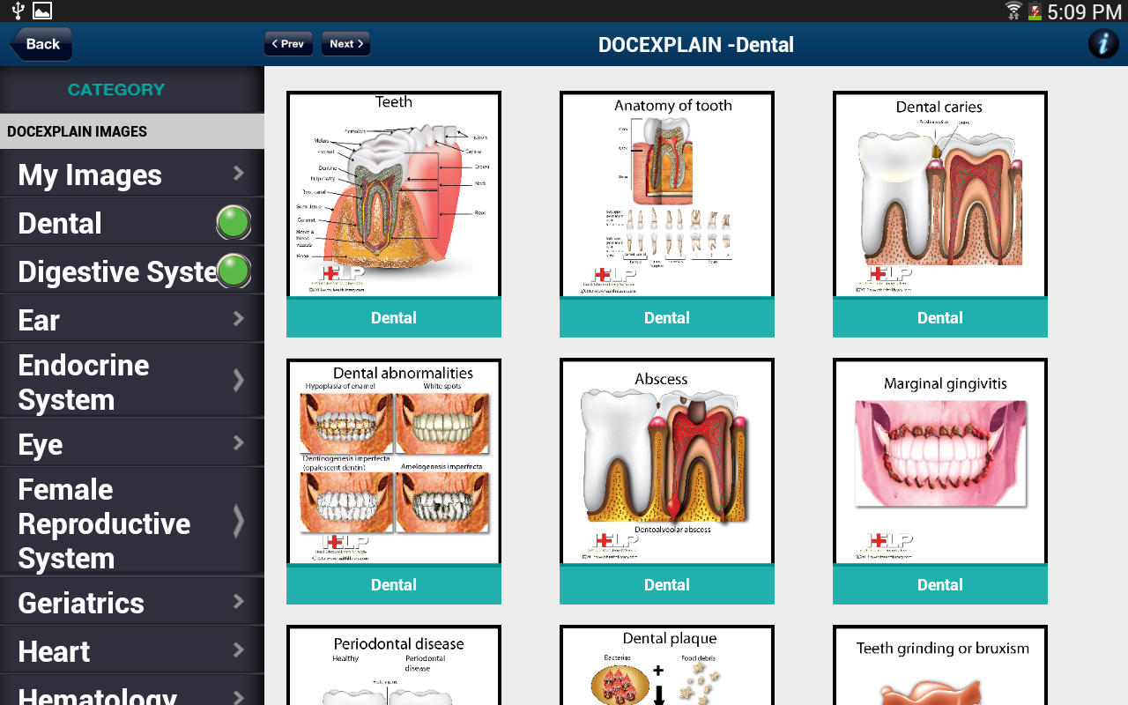Open Dental abnormalities thumbnail
The width and height of the screenshot is (1128, 705).
pyautogui.click(x=394, y=461)
